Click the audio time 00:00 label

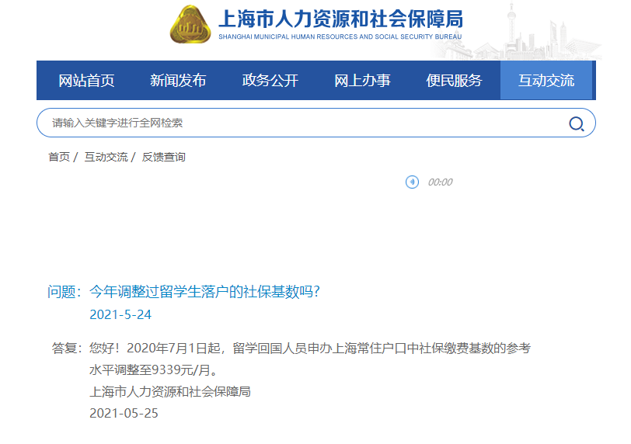tap(441, 182)
